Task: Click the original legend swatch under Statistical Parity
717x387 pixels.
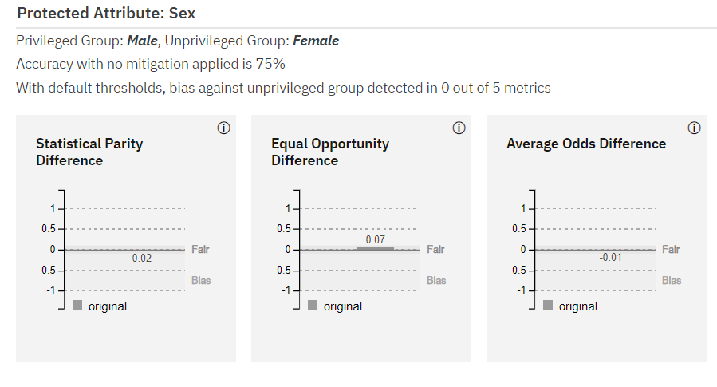Action: pos(77,305)
